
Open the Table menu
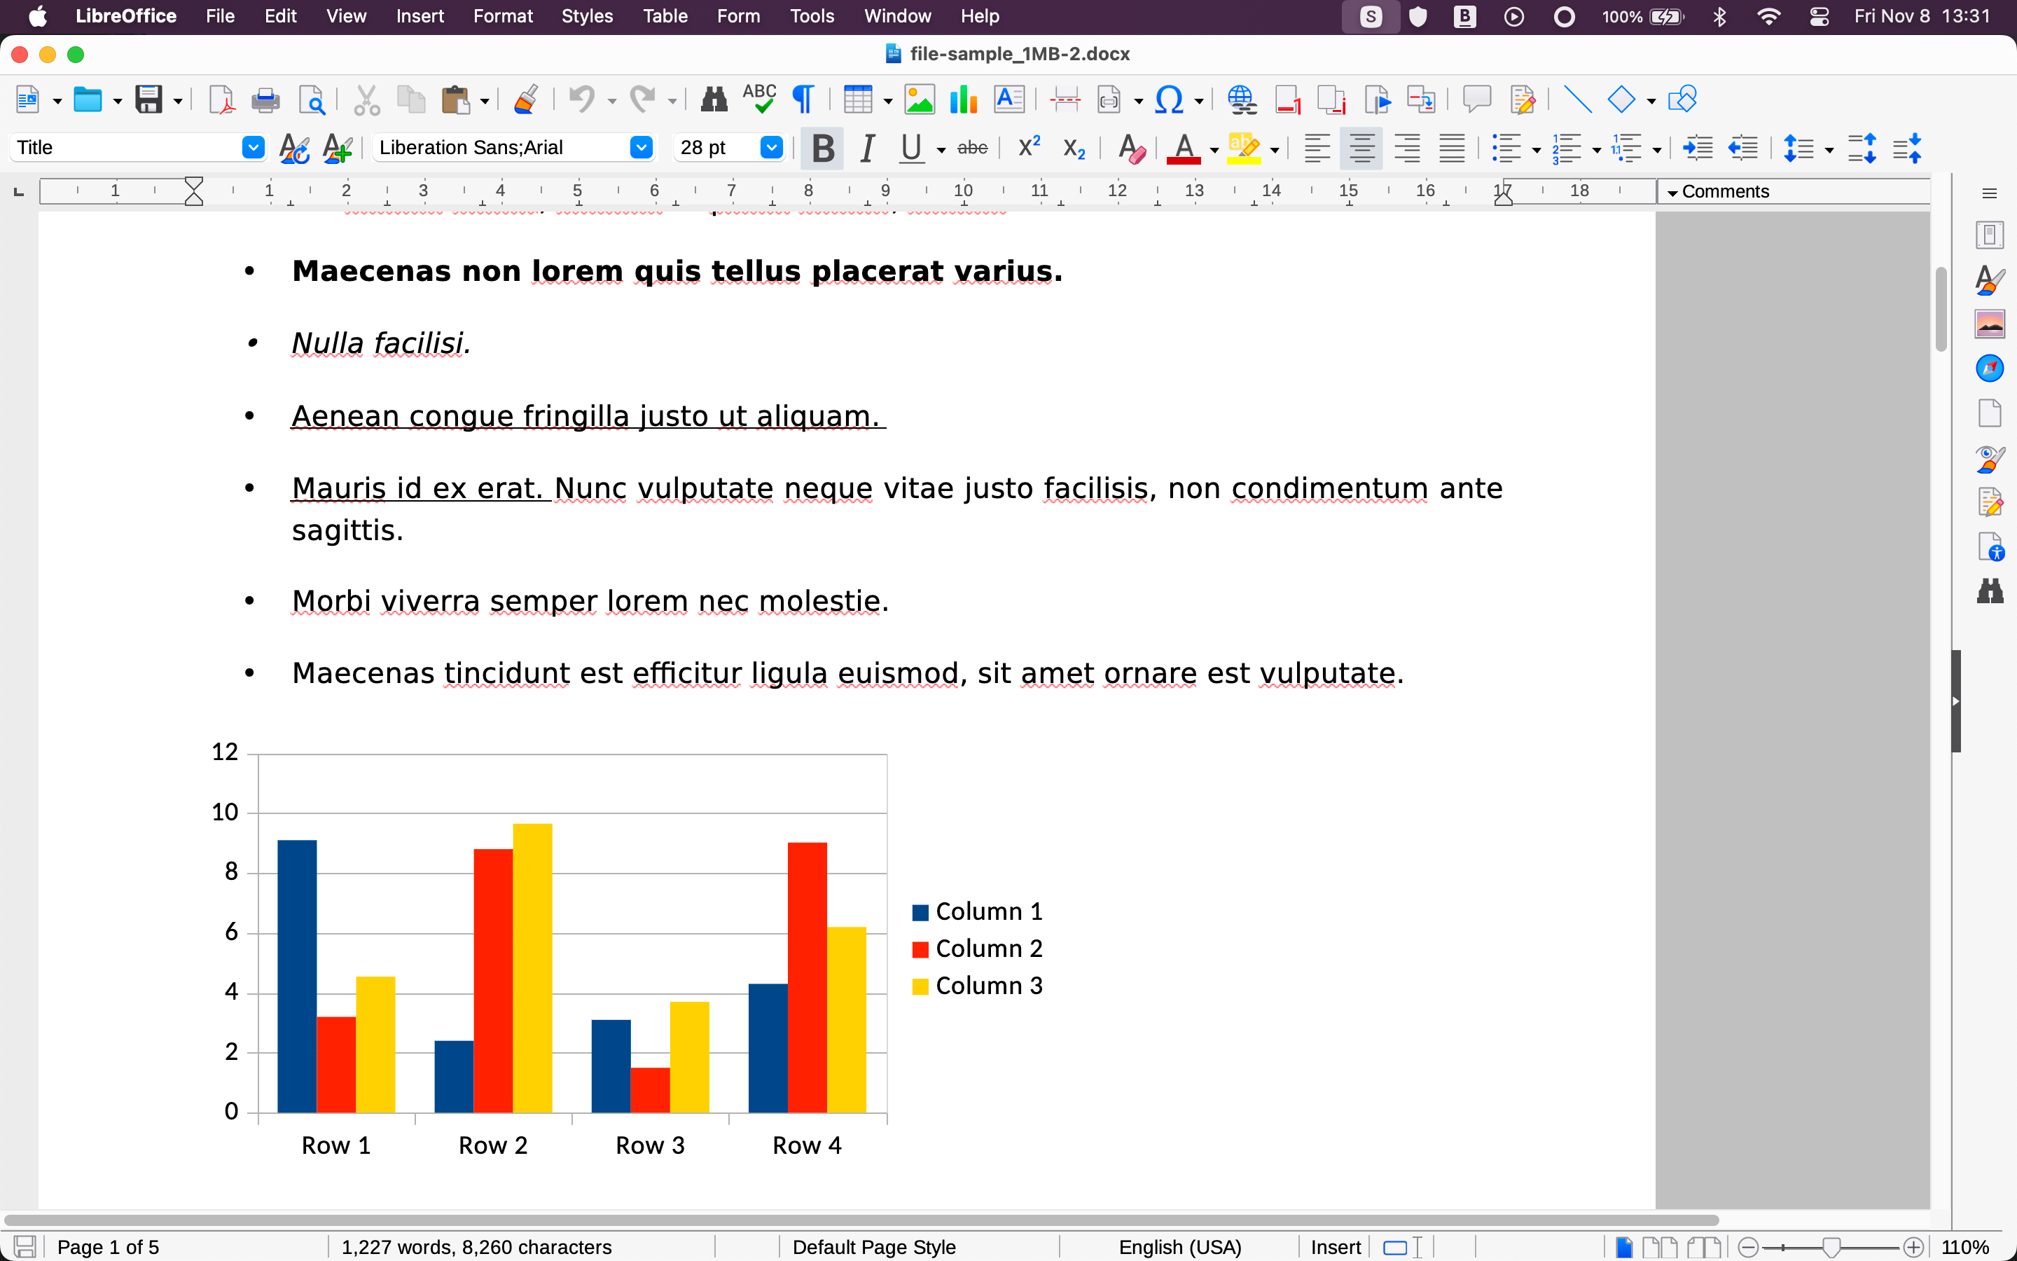[x=664, y=16]
